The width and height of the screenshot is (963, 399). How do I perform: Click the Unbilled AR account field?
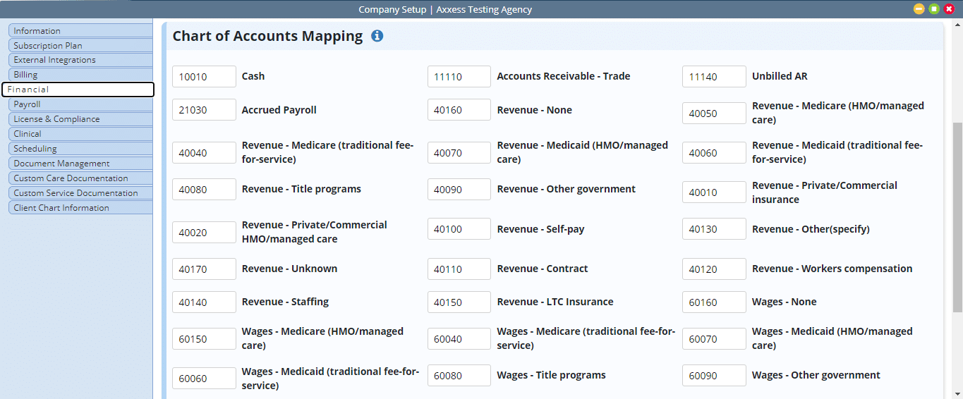point(714,77)
